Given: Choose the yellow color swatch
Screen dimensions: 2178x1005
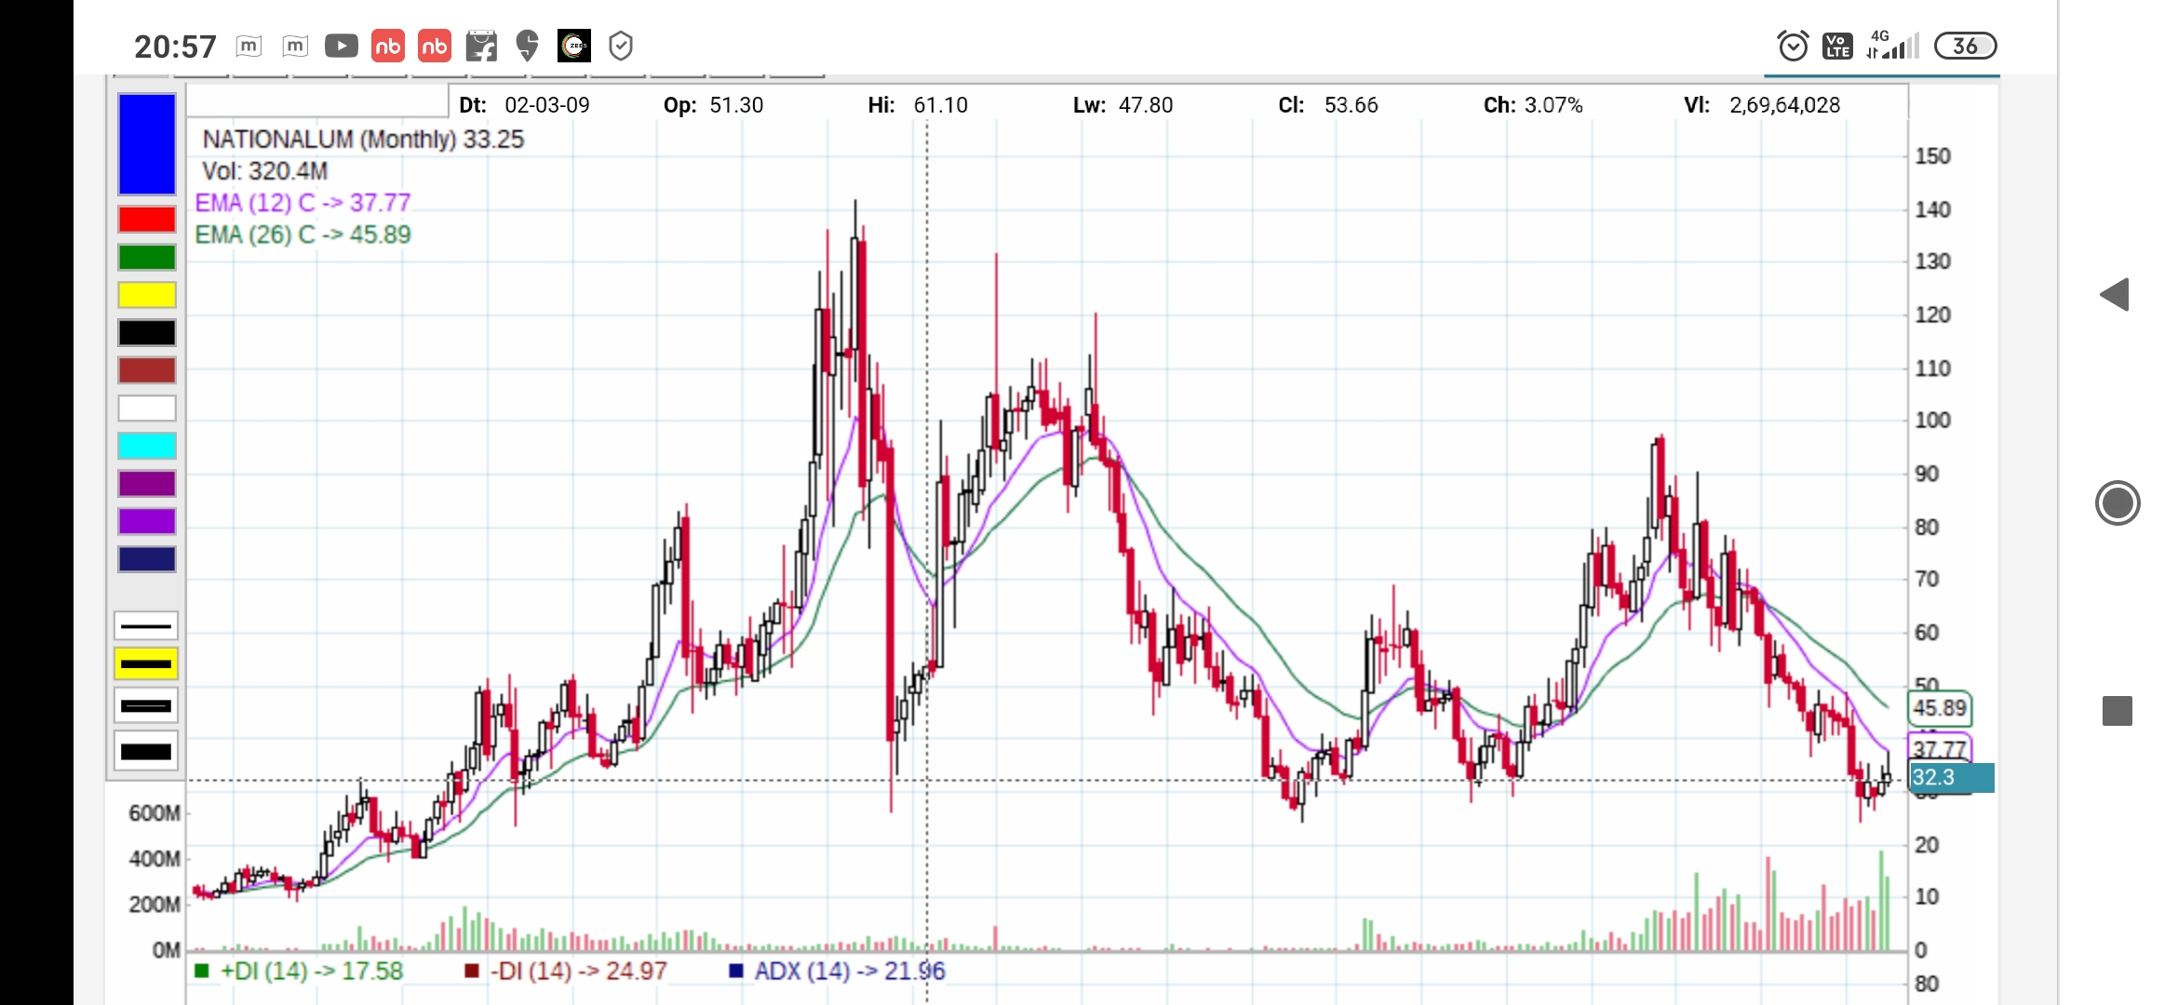Looking at the screenshot, I should point(147,295).
